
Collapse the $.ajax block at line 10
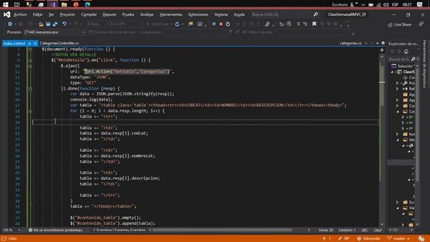[x=30, y=66]
